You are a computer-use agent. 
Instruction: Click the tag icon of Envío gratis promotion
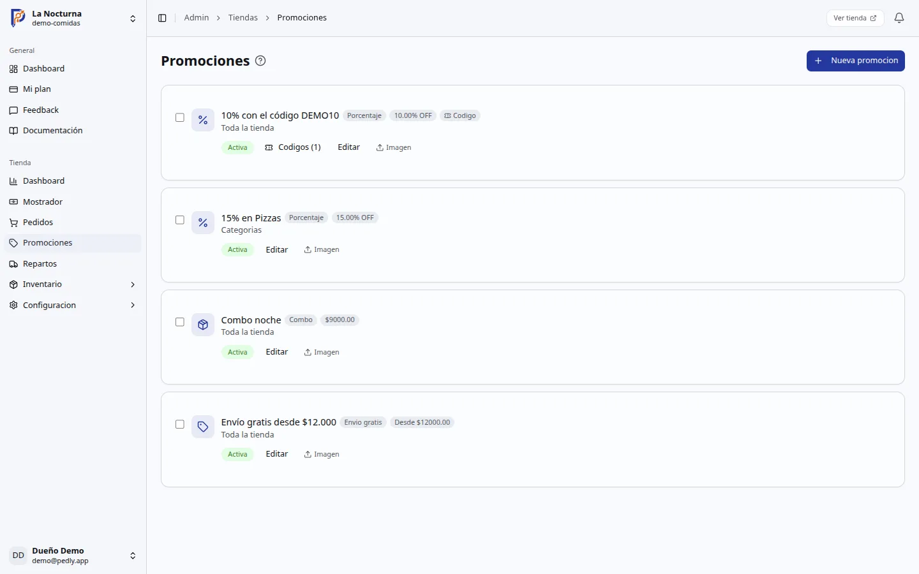(203, 427)
